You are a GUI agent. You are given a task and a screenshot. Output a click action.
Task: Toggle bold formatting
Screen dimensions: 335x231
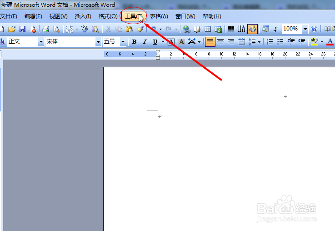134,42
